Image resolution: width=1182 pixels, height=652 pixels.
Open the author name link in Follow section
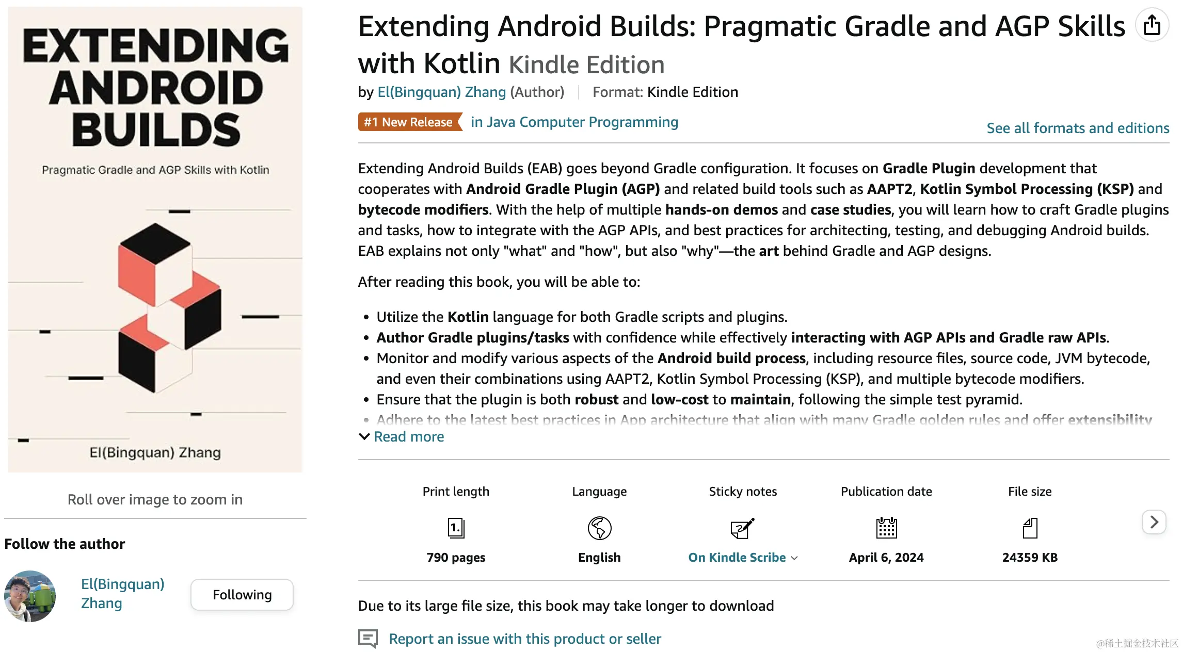coord(123,594)
